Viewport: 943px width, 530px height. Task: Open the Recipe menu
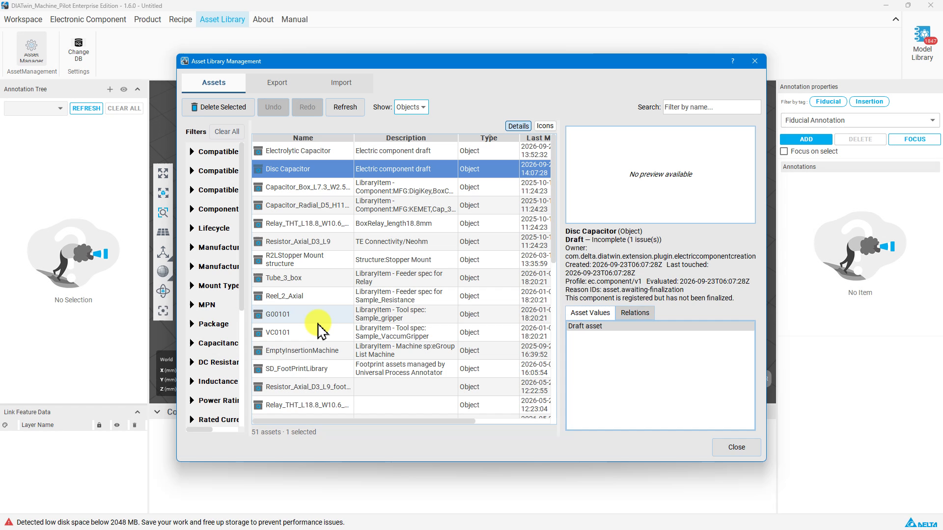[180, 20]
